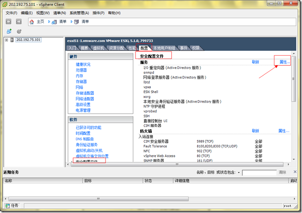Open the 内存 hardware link
302x213 pixels.
(79, 76)
